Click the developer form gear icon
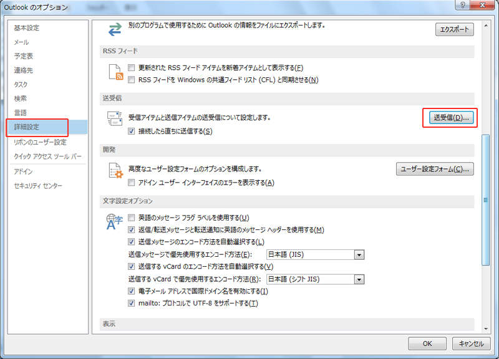The width and height of the screenshot is (499, 359). (116, 170)
